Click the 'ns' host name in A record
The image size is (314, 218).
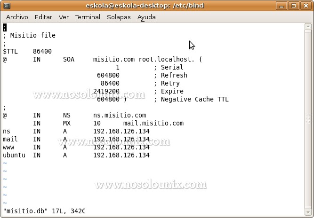tap(7, 131)
